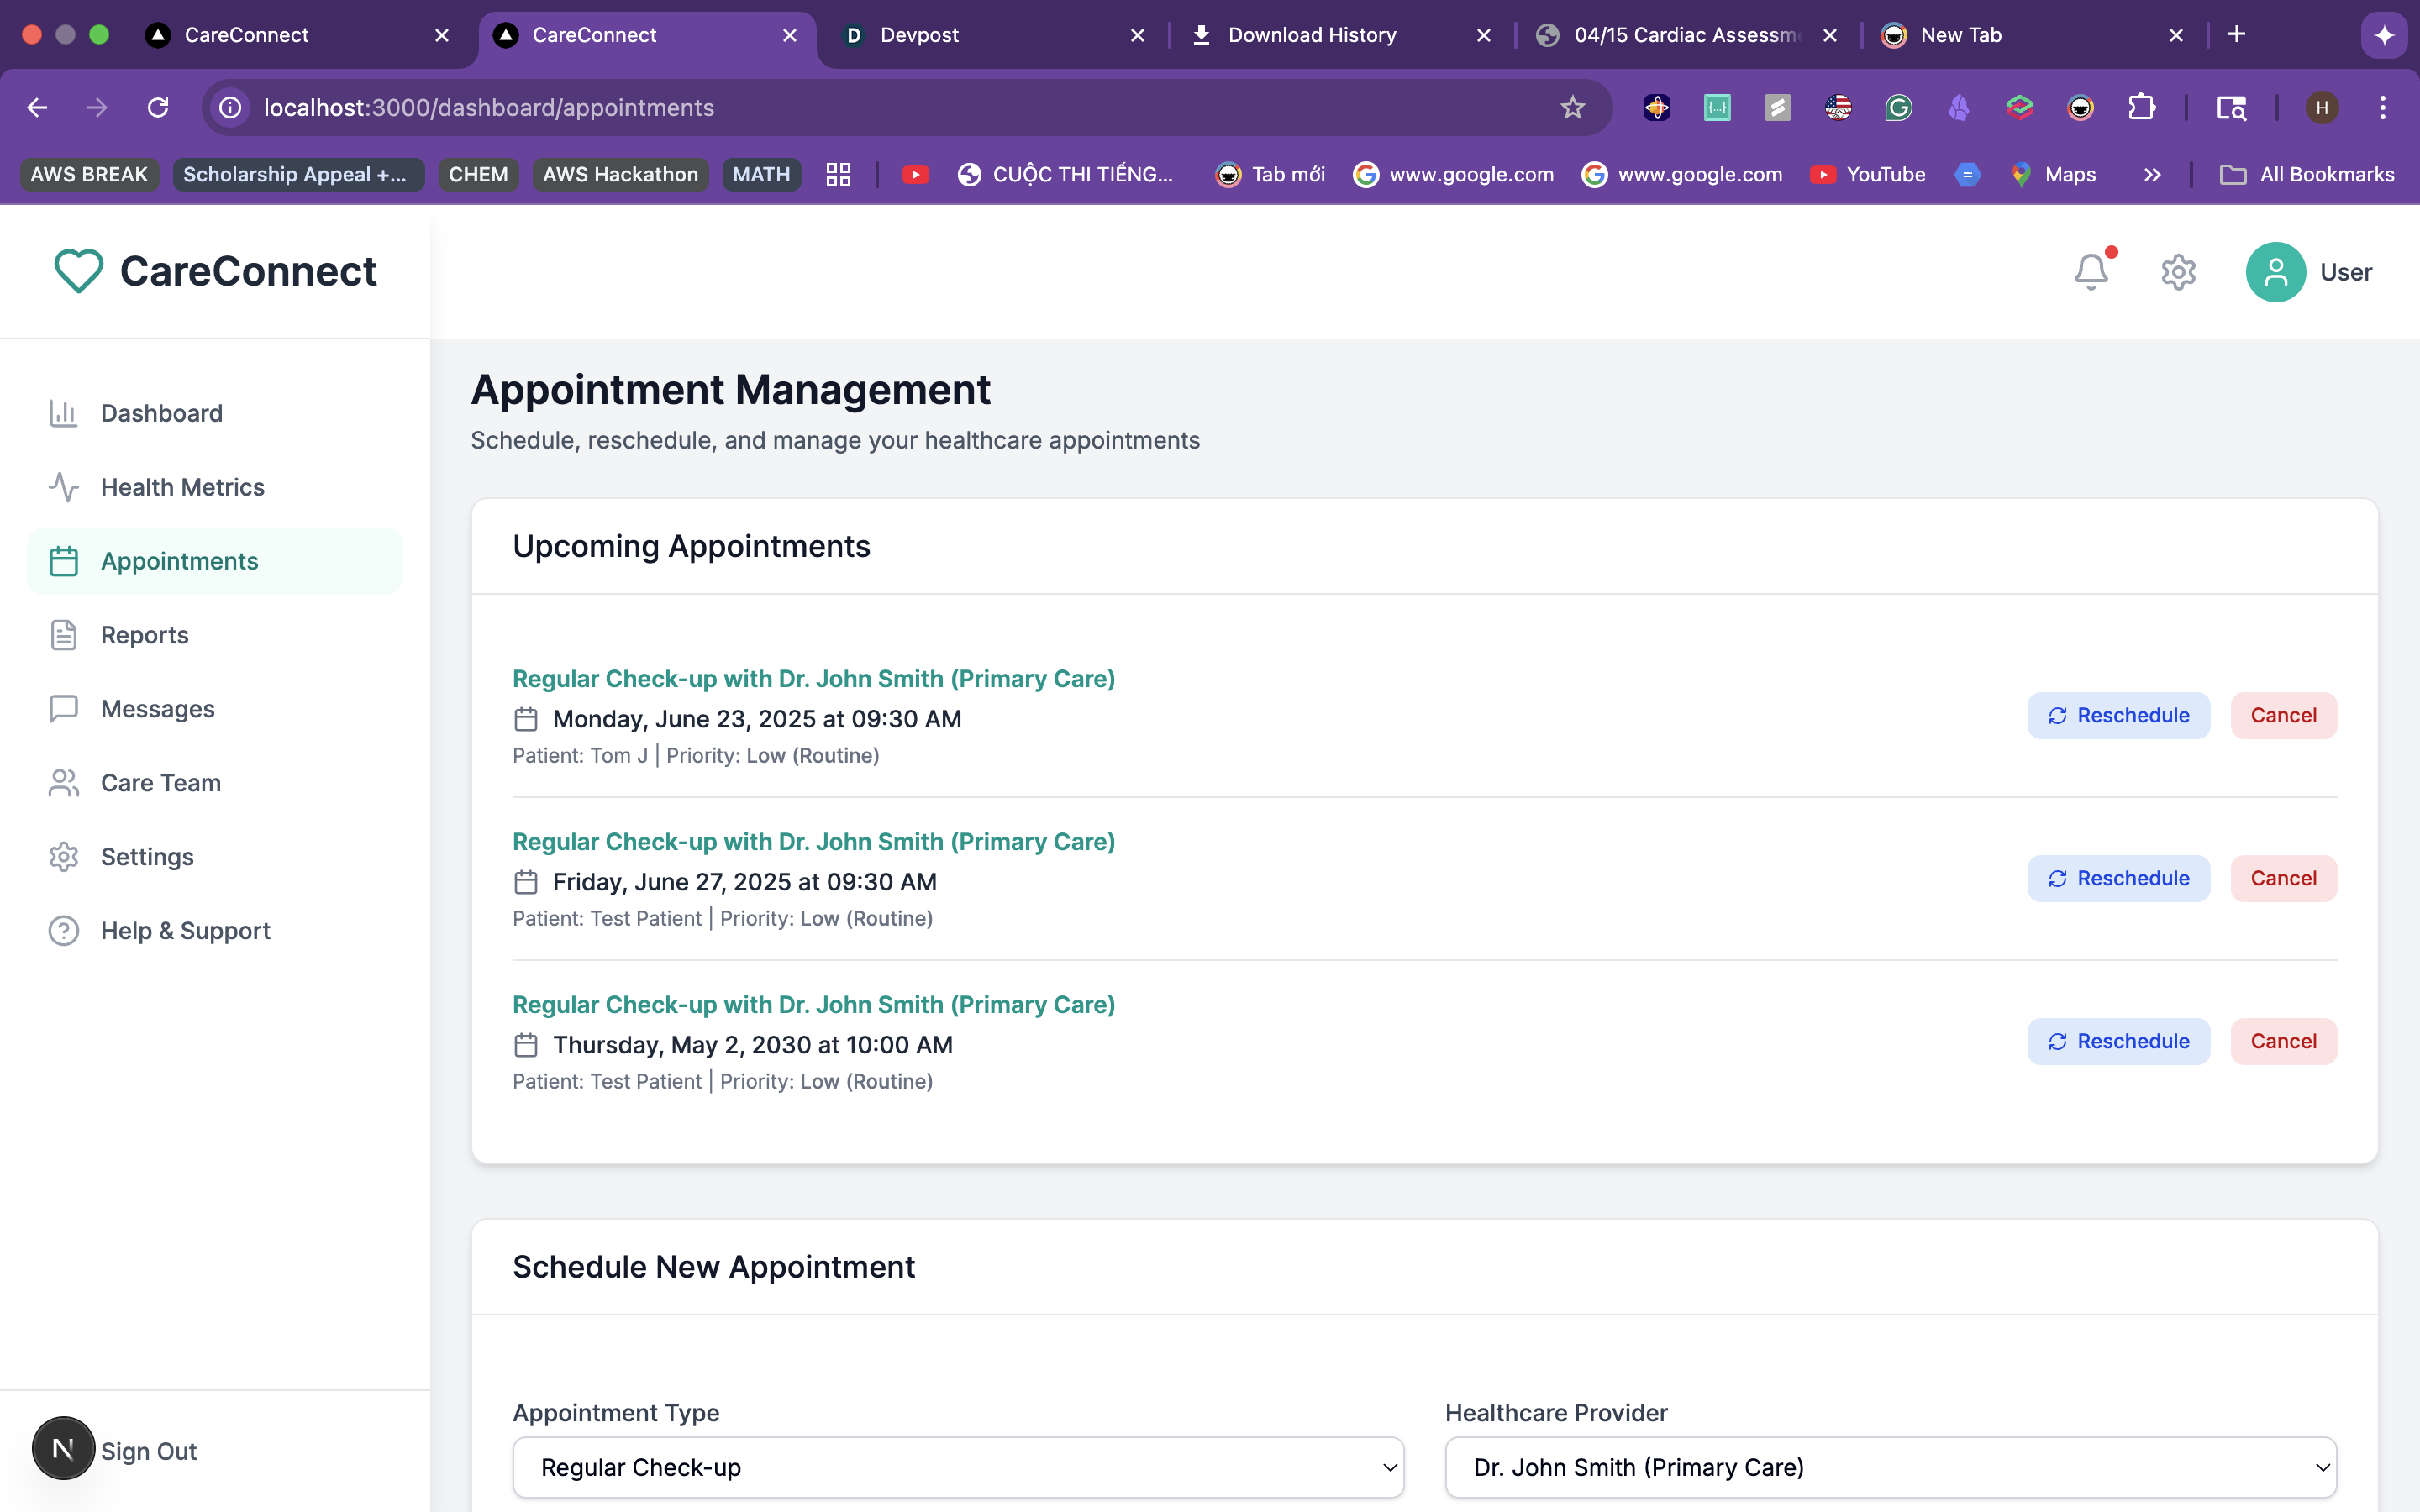Show hidden bookmarks chevron
2420x1512 pixels.
pyautogui.click(x=2152, y=175)
